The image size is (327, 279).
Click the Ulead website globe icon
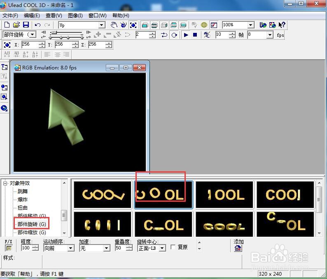click(263, 25)
